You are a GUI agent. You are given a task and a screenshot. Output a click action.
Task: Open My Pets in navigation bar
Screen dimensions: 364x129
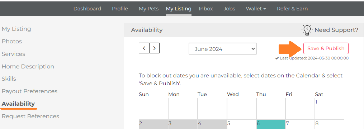tap(148, 9)
